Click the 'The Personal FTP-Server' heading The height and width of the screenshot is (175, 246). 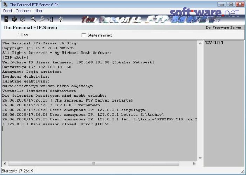[x=30, y=28]
